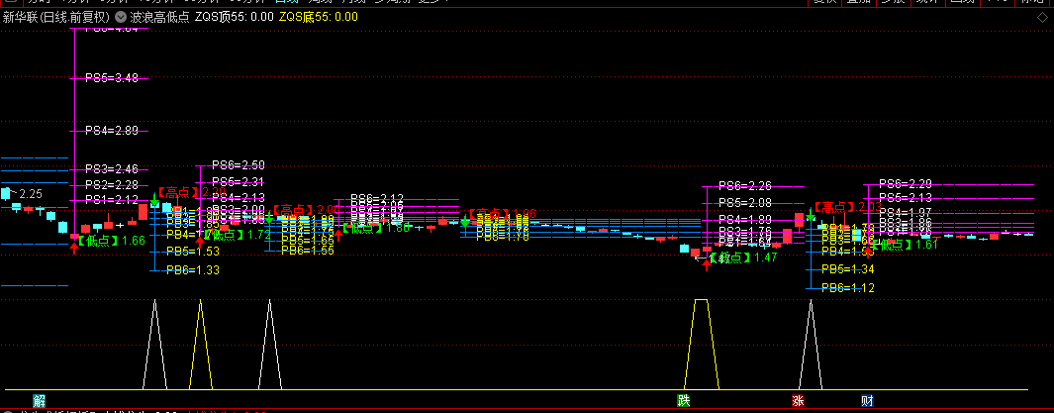Select the PS4=2.13 level label
Viewport: 1054px width, 413px height.
[x=238, y=198]
